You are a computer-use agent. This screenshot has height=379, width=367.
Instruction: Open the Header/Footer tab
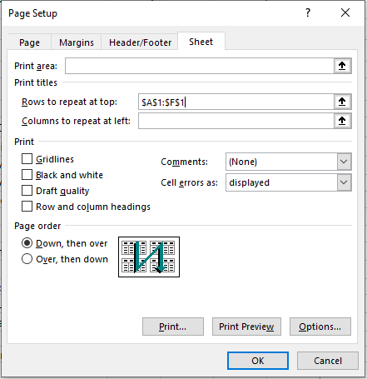coord(140,42)
